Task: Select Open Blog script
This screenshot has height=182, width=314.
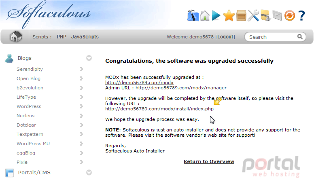Action: click(x=28, y=78)
